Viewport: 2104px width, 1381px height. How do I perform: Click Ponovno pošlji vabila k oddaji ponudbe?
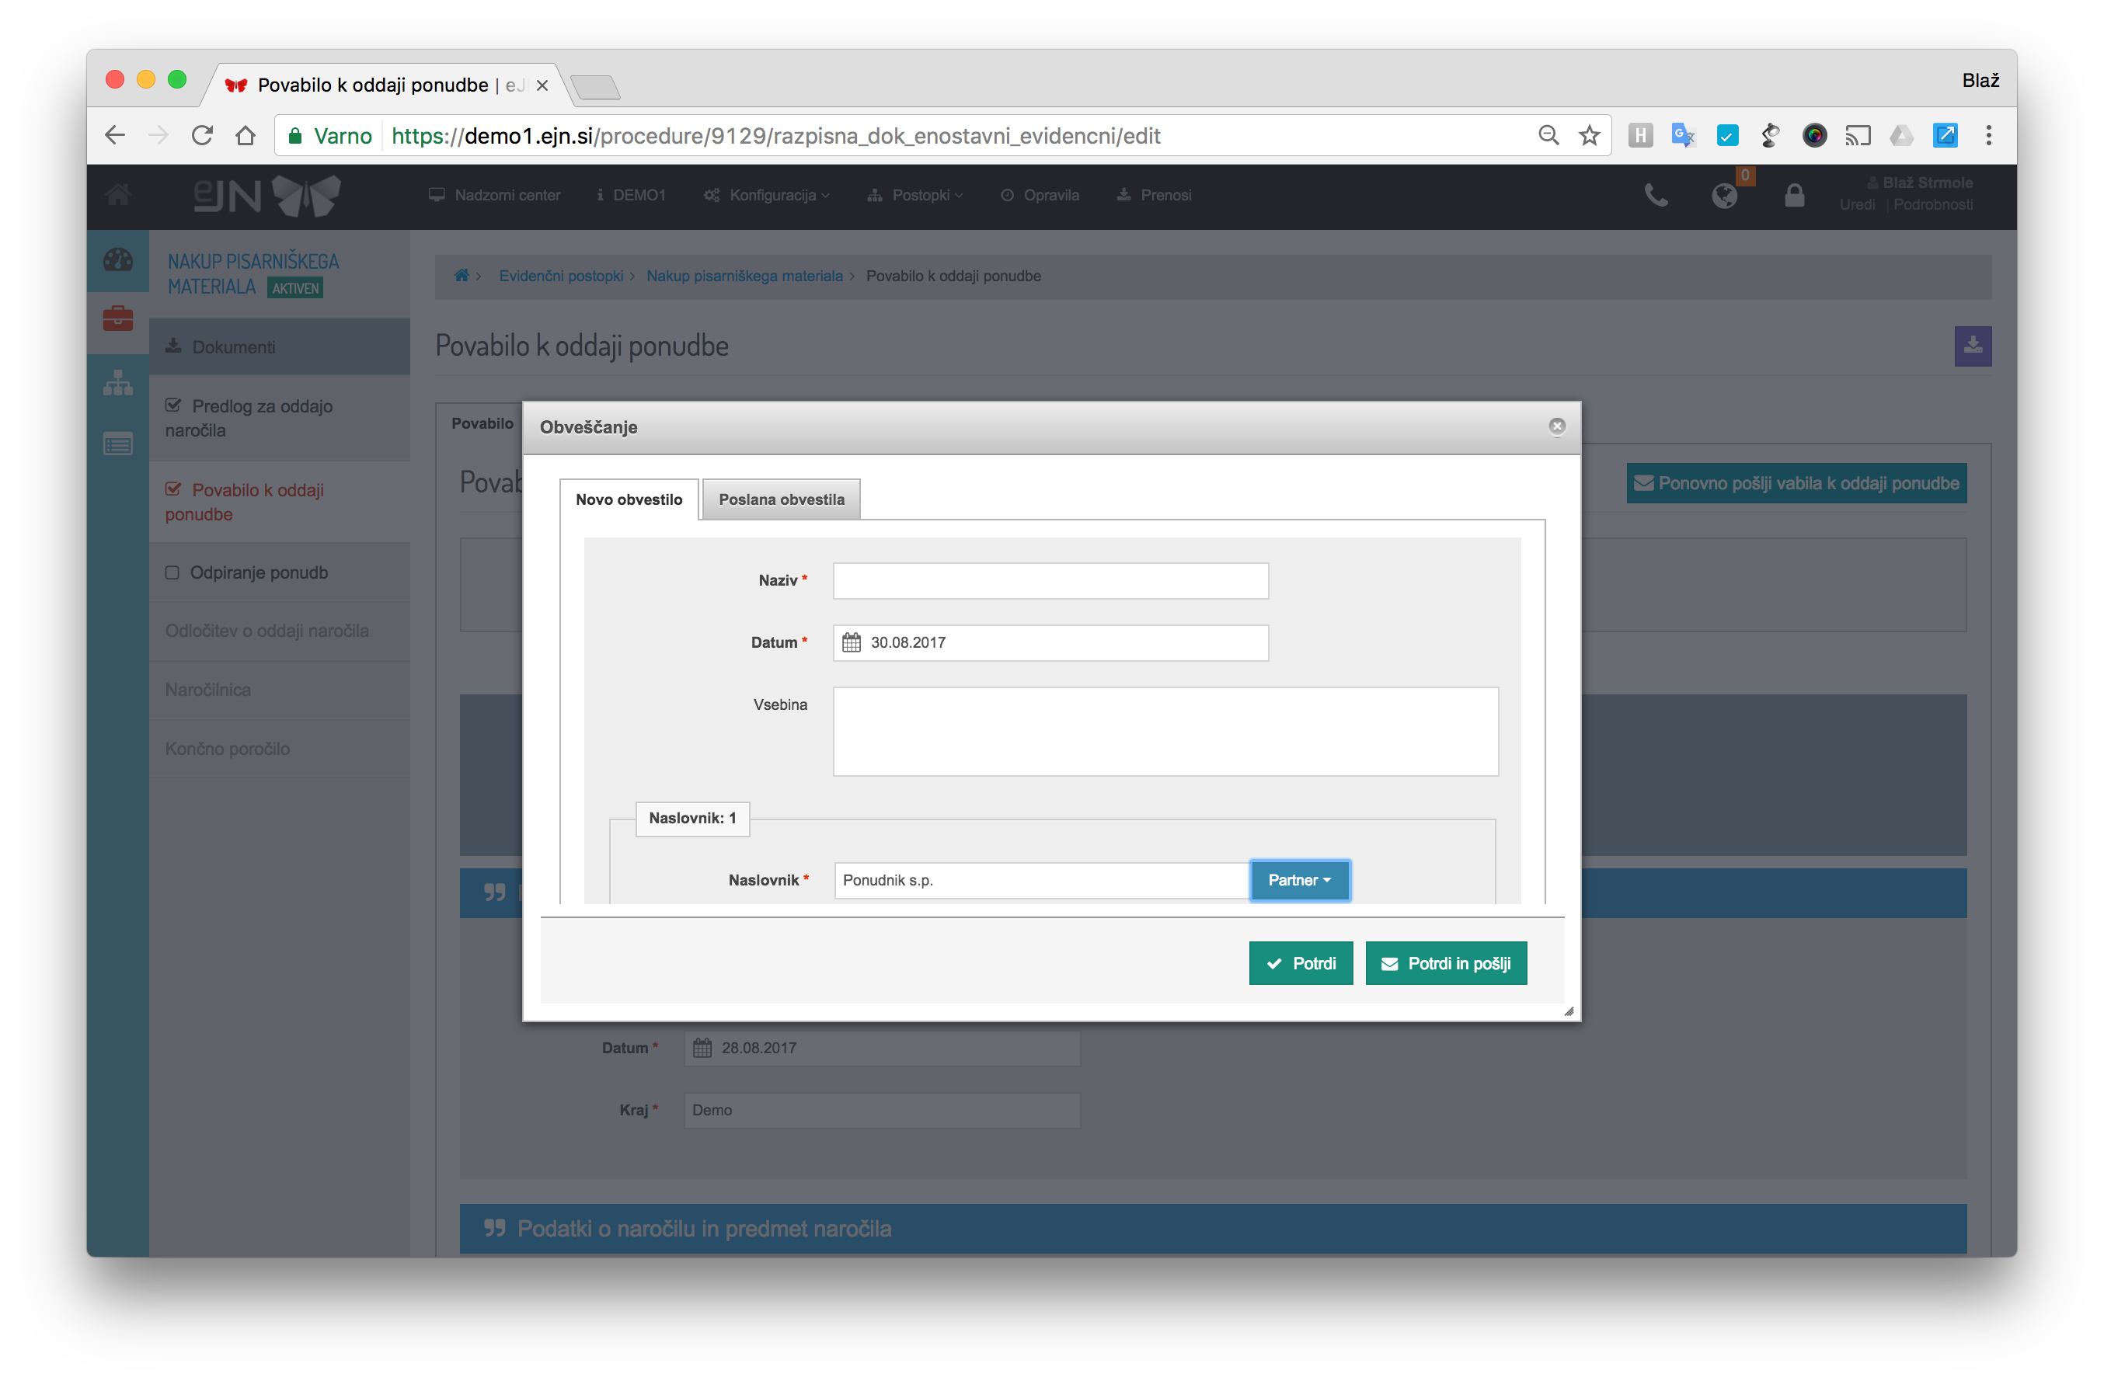pos(1796,483)
